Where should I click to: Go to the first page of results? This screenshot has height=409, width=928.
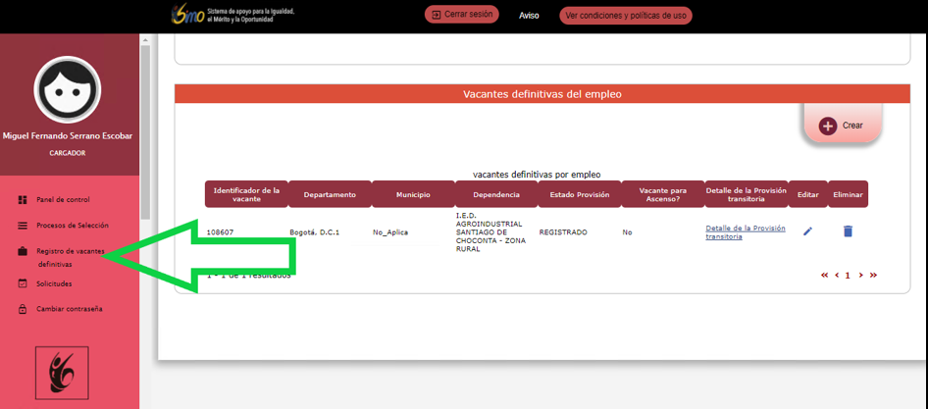point(825,276)
